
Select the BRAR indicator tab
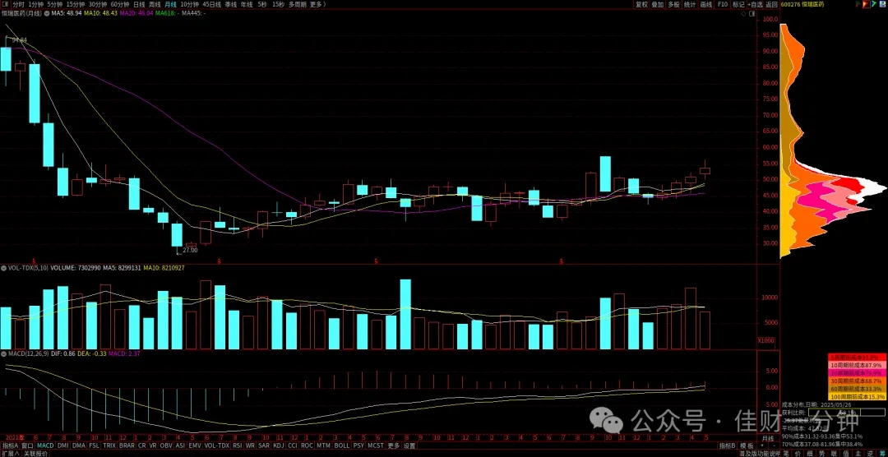click(127, 445)
